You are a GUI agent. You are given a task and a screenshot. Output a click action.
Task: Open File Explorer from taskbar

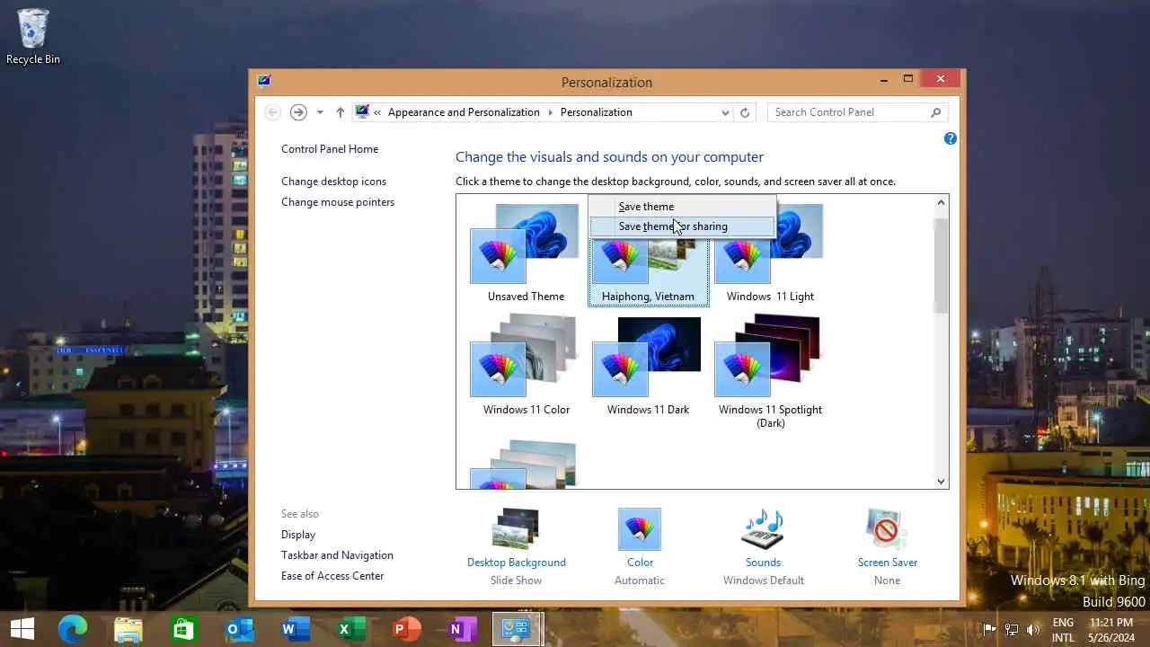click(128, 629)
